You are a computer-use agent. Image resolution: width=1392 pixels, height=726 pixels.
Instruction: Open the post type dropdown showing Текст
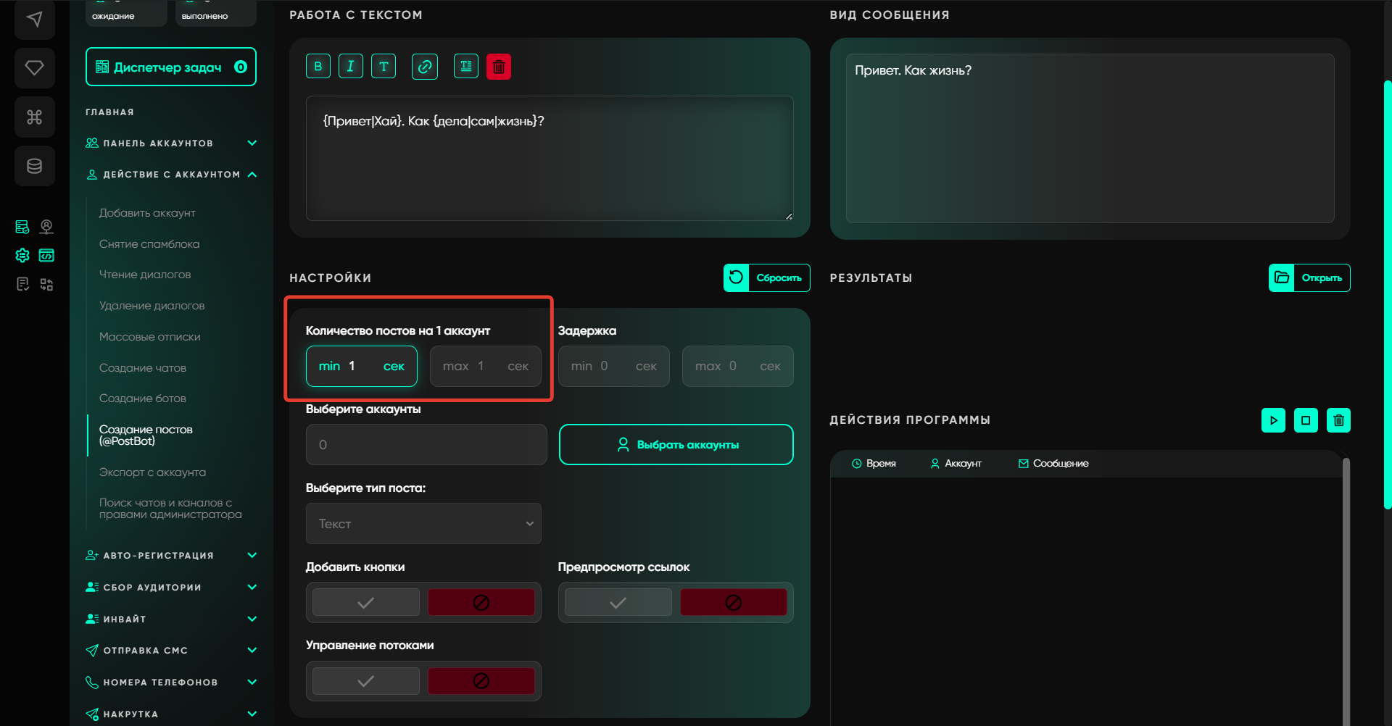(423, 524)
